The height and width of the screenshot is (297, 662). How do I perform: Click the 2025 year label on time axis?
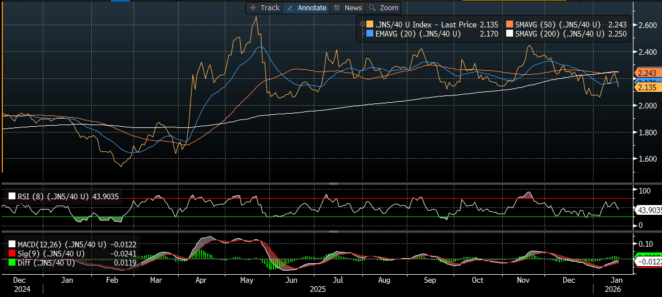tap(318, 290)
